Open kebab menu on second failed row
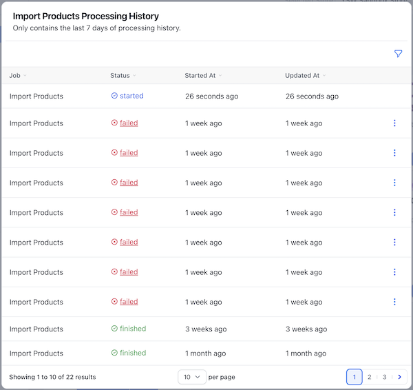 tap(394, 153)
